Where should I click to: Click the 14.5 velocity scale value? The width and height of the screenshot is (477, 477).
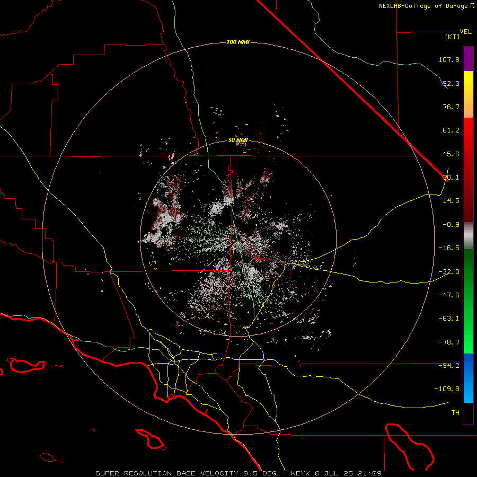[451, 201]
